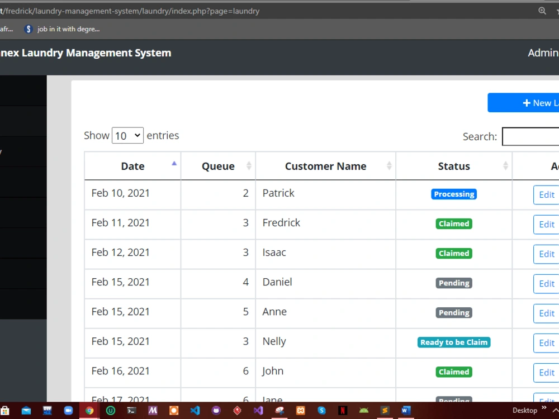Click the Processing status badge for Patrick
Viewport: 559px width, 419px height.
[454, 194]
